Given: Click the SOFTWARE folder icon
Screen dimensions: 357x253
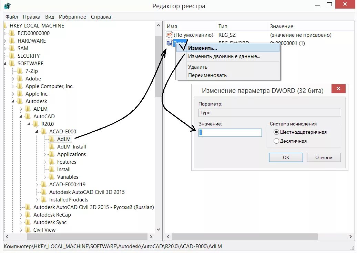Looking at the screenshot, I should 12,63.
